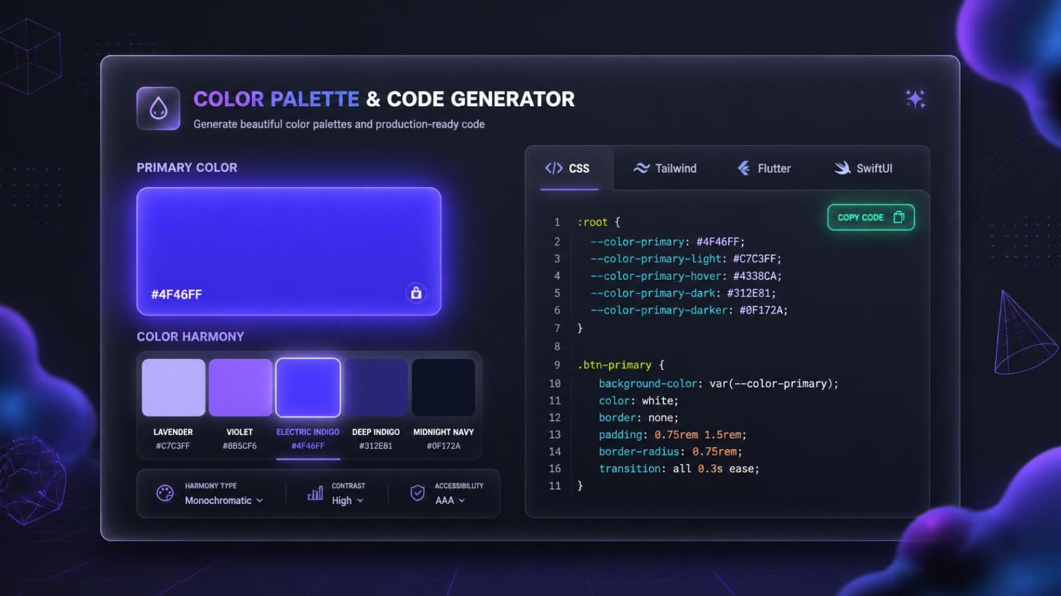Image resolution: width=1061 pixels, height=596 pixels.
Task: Click the border-radius code line
Action: pos(670,451)
